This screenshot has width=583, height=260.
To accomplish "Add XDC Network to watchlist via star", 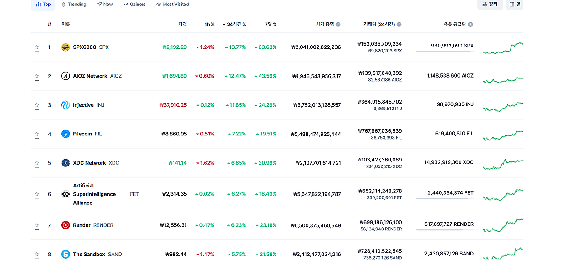I will (37, 163).
